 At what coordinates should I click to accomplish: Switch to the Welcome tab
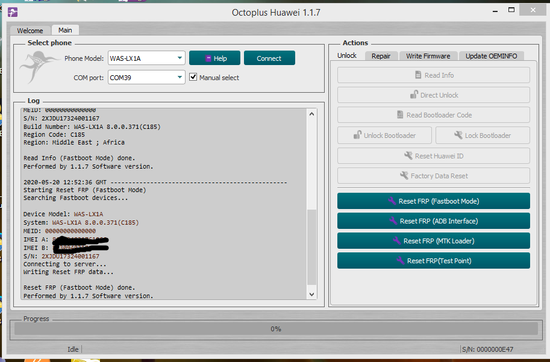(30, 31)
